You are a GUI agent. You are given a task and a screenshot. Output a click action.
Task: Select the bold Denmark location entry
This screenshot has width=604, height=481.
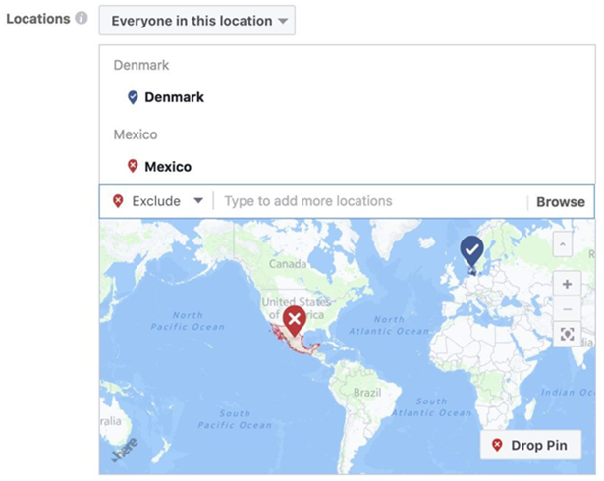[174, 97]
